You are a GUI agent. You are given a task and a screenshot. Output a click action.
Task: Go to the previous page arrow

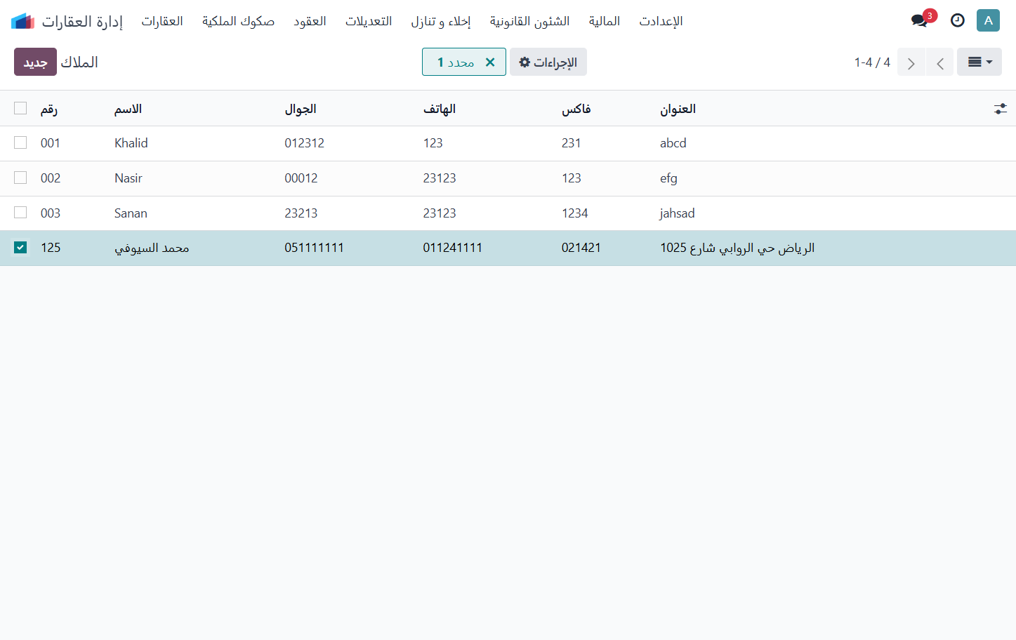911,63
